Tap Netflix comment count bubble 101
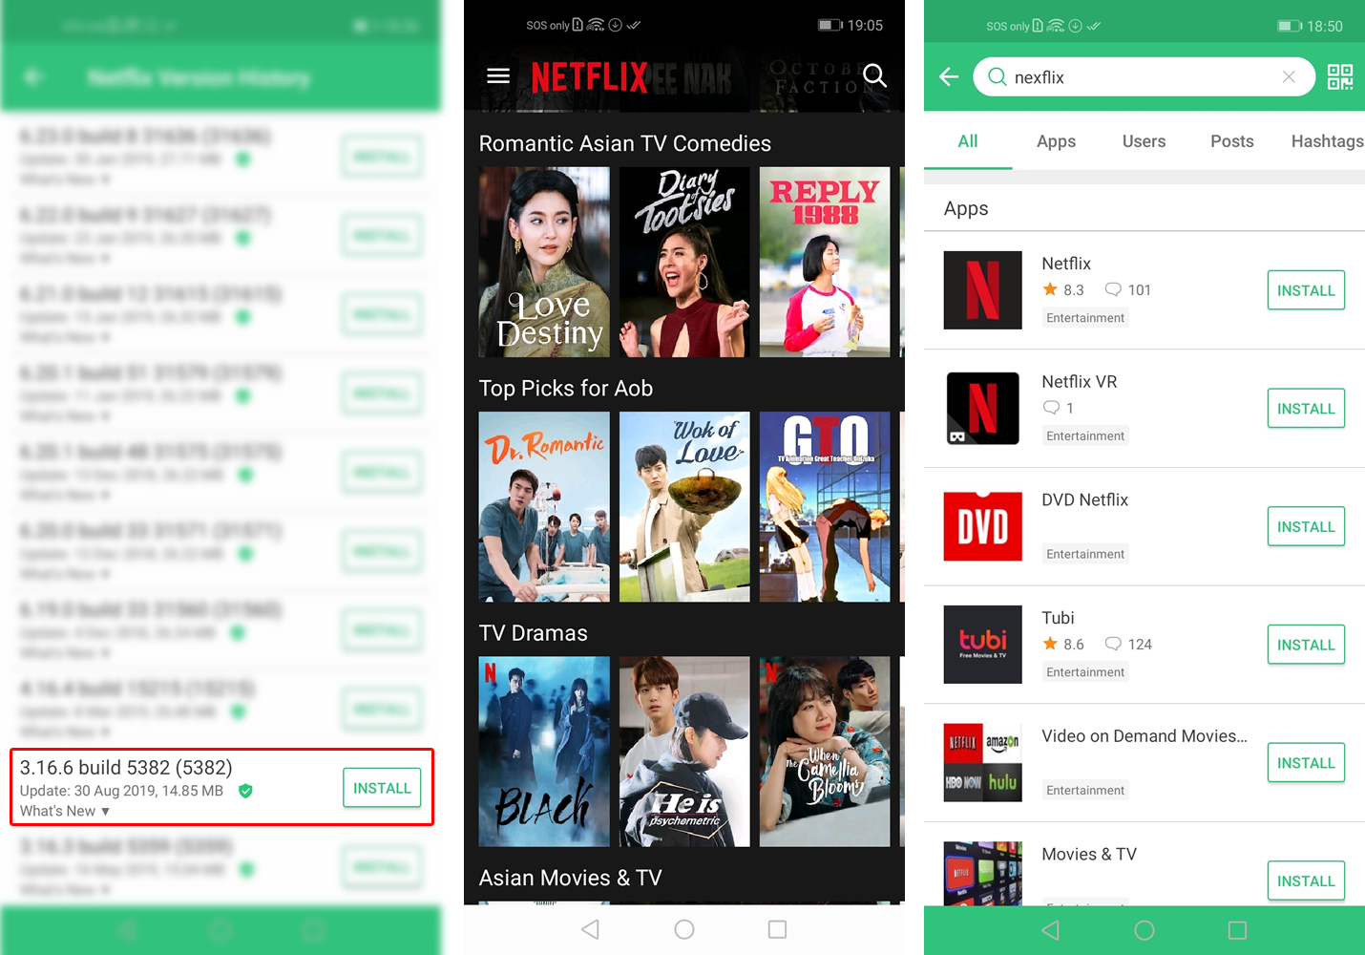1365x955 pixels. 1127,290
